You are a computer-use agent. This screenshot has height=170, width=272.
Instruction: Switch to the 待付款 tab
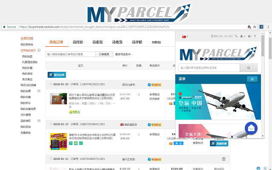tap(78, 42)
